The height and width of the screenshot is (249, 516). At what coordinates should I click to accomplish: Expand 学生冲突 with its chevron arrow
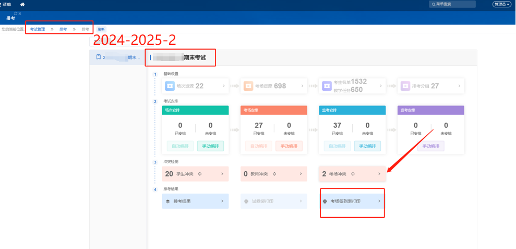point(222,174)
